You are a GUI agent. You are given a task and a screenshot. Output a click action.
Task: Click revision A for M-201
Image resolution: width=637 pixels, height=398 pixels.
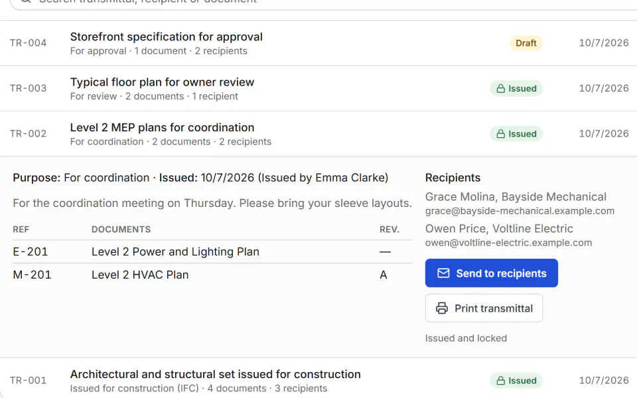[x=383, y=275]
